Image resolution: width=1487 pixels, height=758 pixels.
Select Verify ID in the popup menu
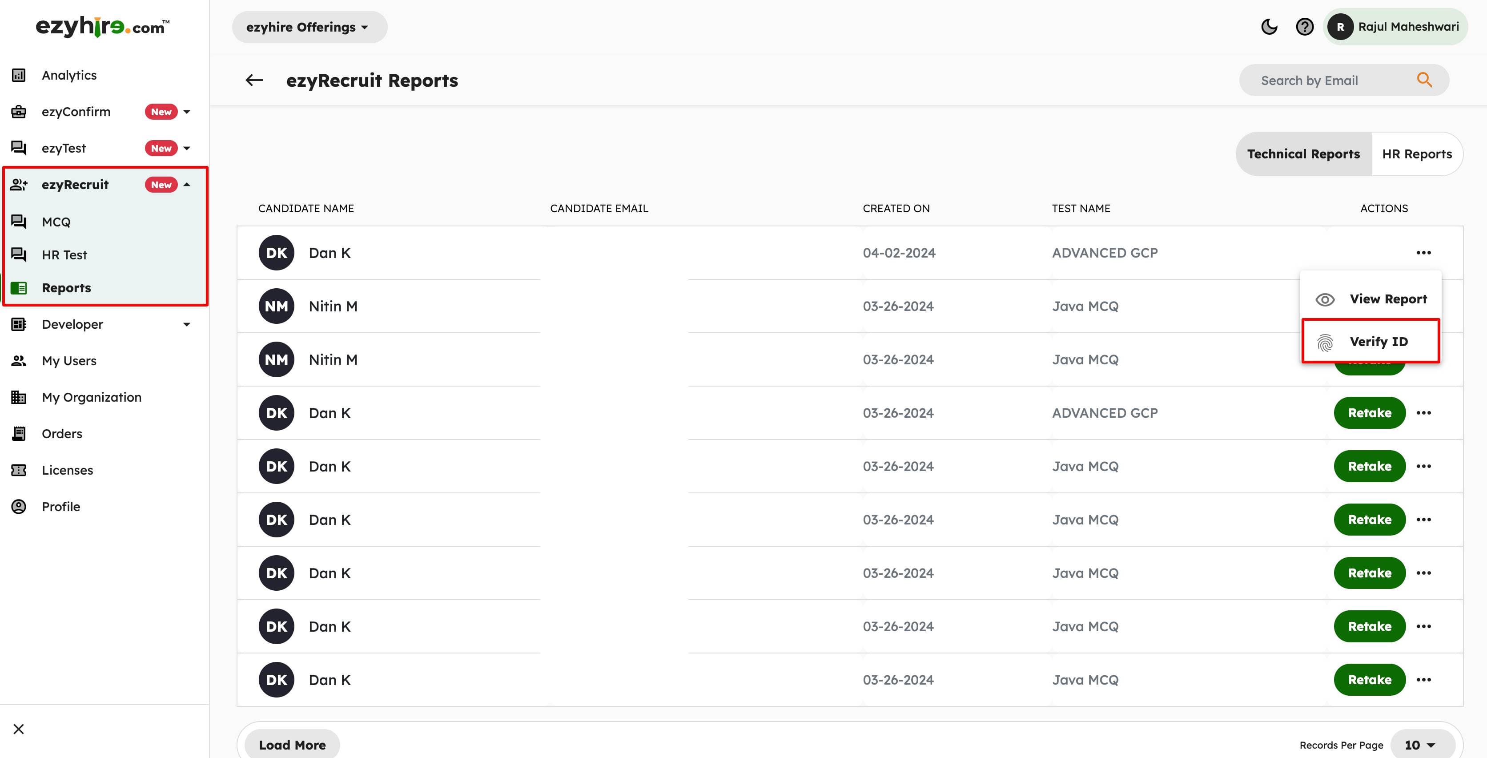click(1371, 341)
